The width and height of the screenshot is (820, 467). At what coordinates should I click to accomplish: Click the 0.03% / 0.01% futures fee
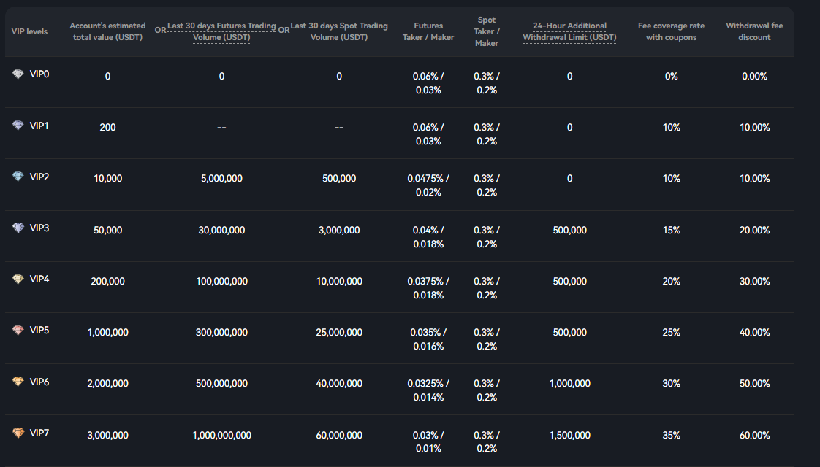pyautogui.click(x=428, y=442)
